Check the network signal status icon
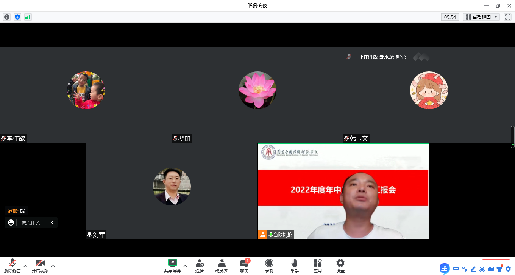Viewport: 515px width, 275px height. (28, 17)
